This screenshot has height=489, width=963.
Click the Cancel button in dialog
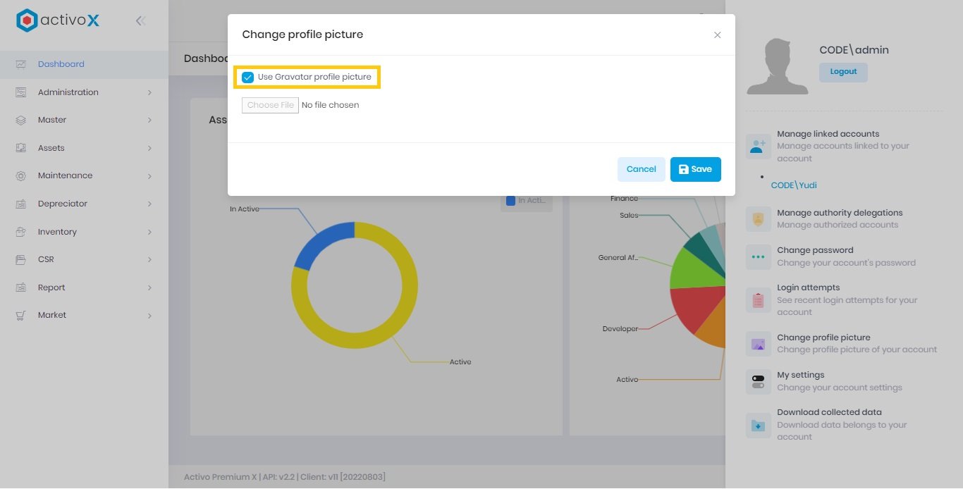coord(641,169)
